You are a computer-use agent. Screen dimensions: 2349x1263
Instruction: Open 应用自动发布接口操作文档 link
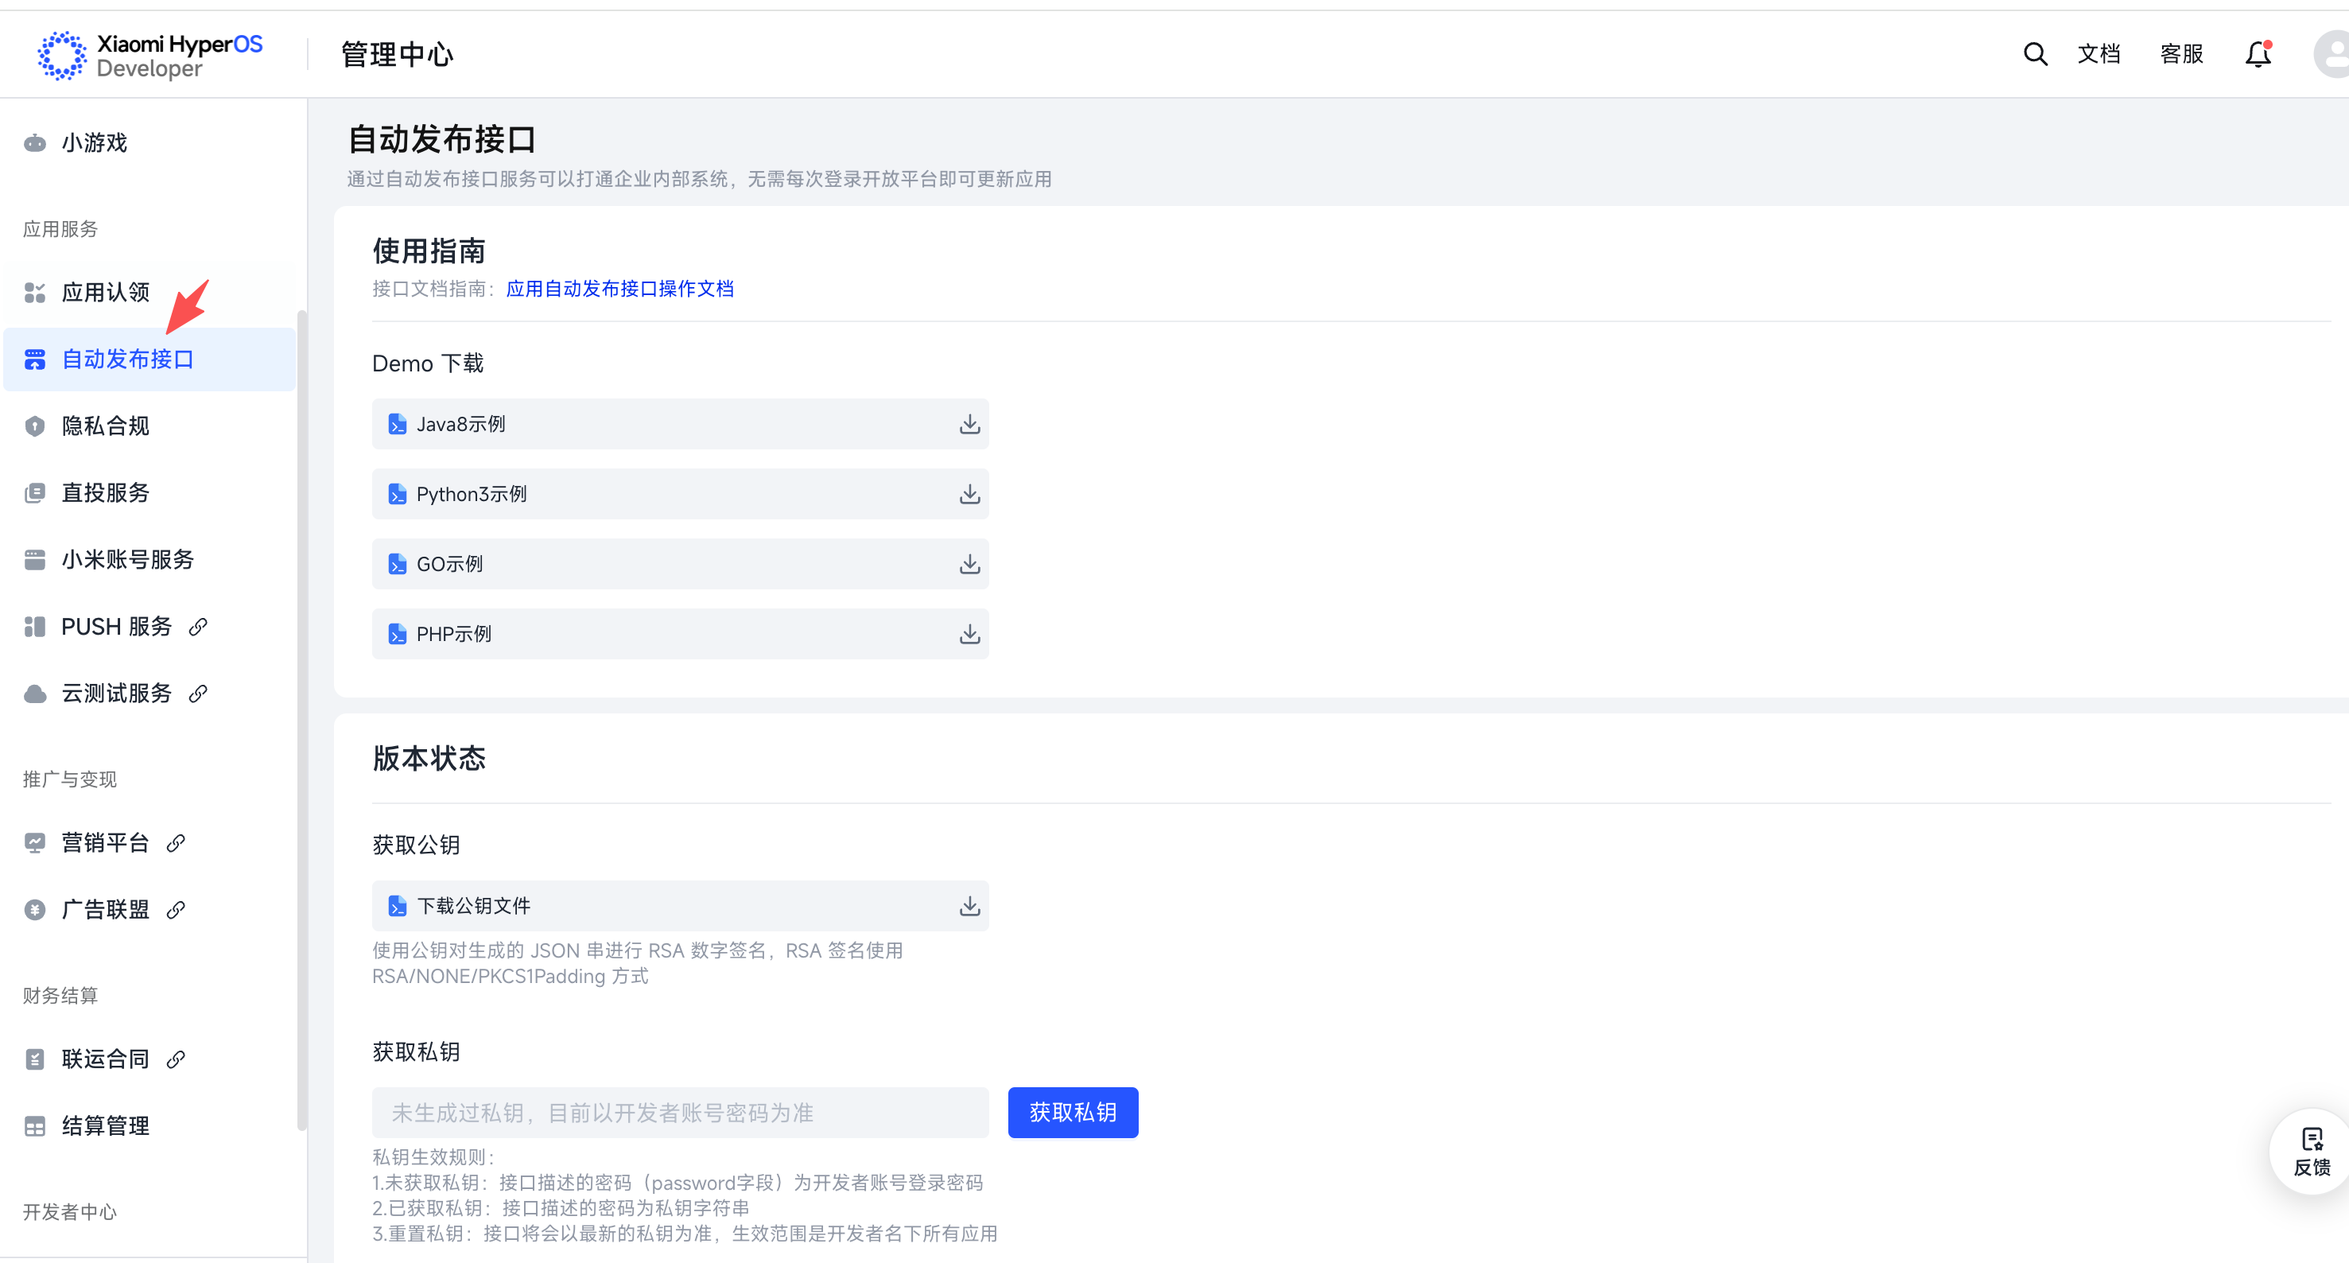(619, 289)
